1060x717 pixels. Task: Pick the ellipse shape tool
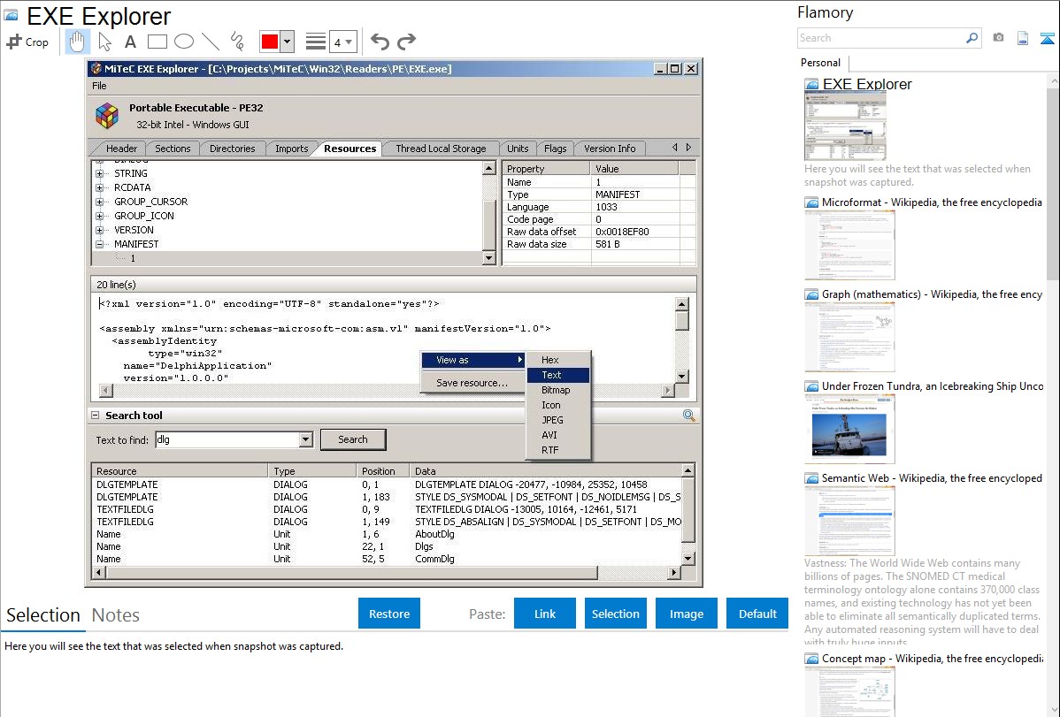point(184,42)
